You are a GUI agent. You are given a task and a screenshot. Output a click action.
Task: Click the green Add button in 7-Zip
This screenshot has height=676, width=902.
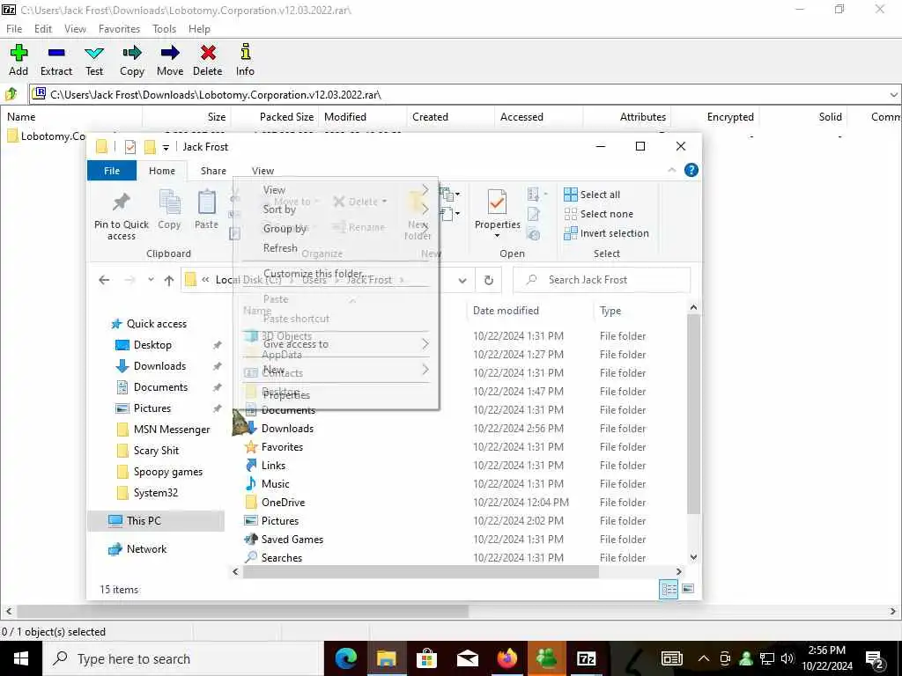18,60
